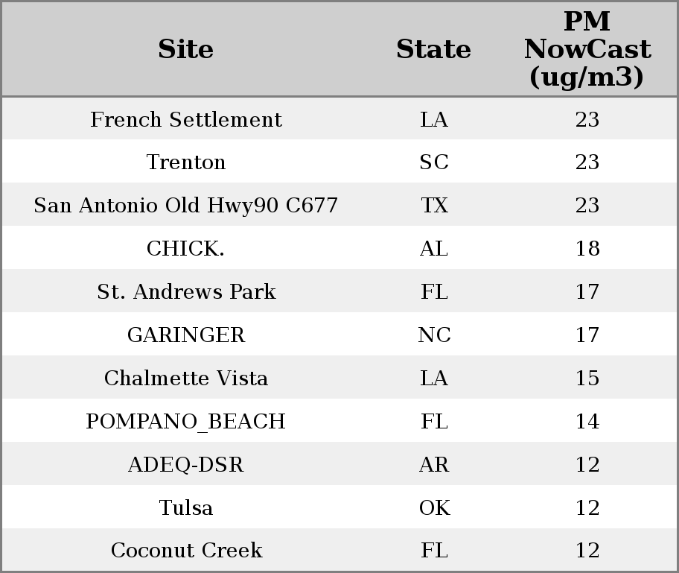The image size is (679, 573).
Task: Select the POMPANO_BEACH site cell
Action: tap(186, 422)
